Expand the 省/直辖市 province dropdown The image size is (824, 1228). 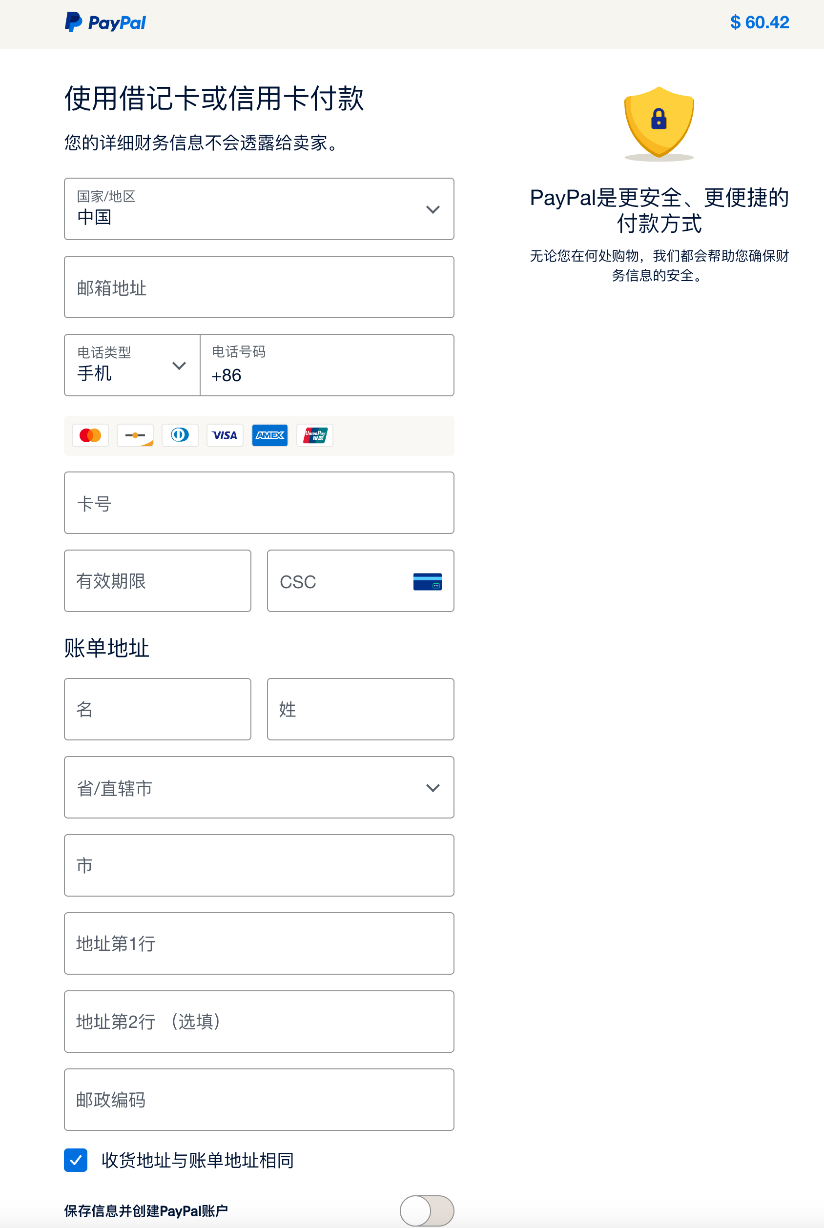[x=259, y=787]
